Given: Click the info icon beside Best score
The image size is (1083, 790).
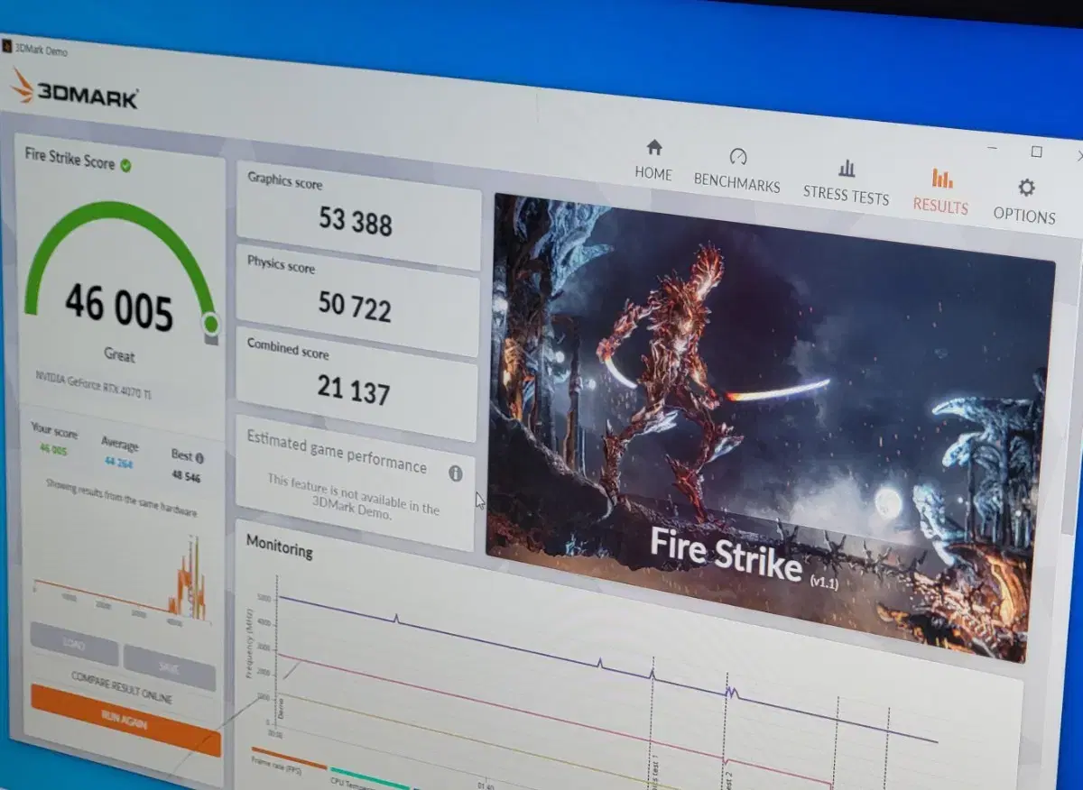Looking at the screenshot, I should [x=199, y=458].
